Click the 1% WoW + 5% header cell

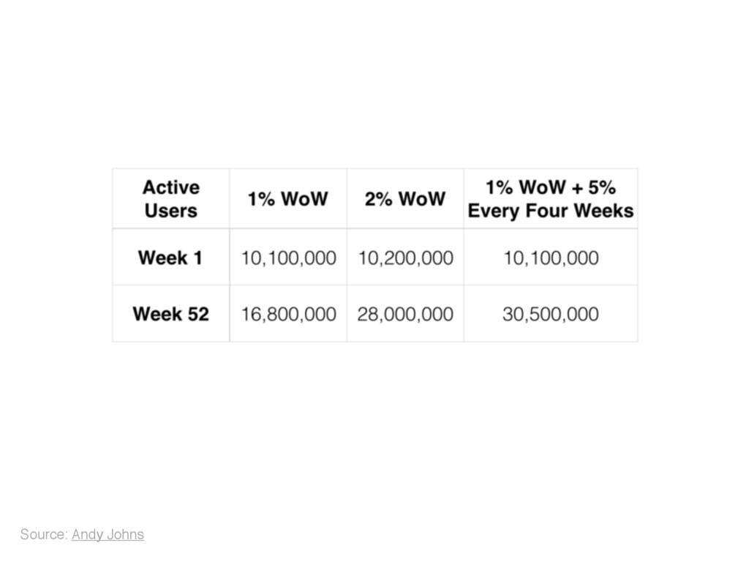[551, 198]
